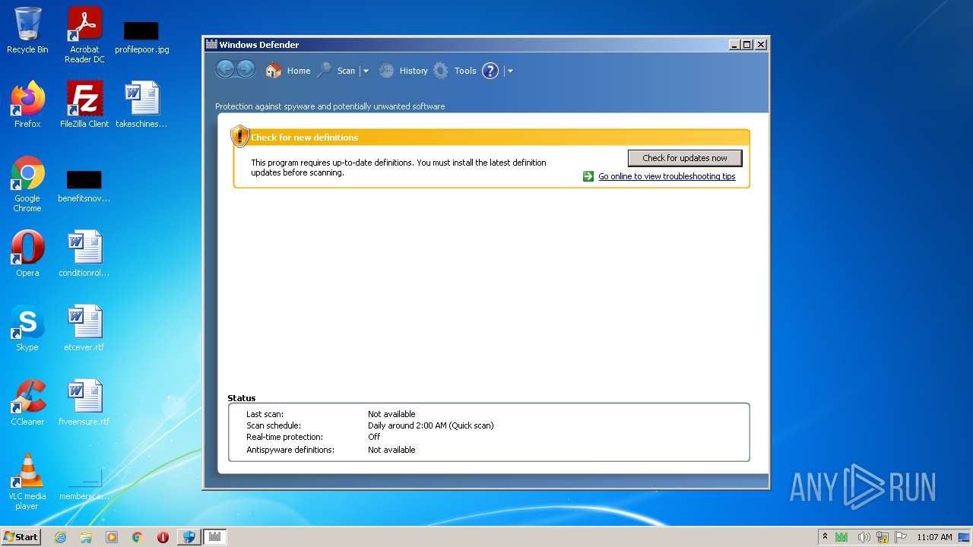The width and height of the screenshot is (973, 547).
Task: Open Tools via the gear icon
Action: 441,71
